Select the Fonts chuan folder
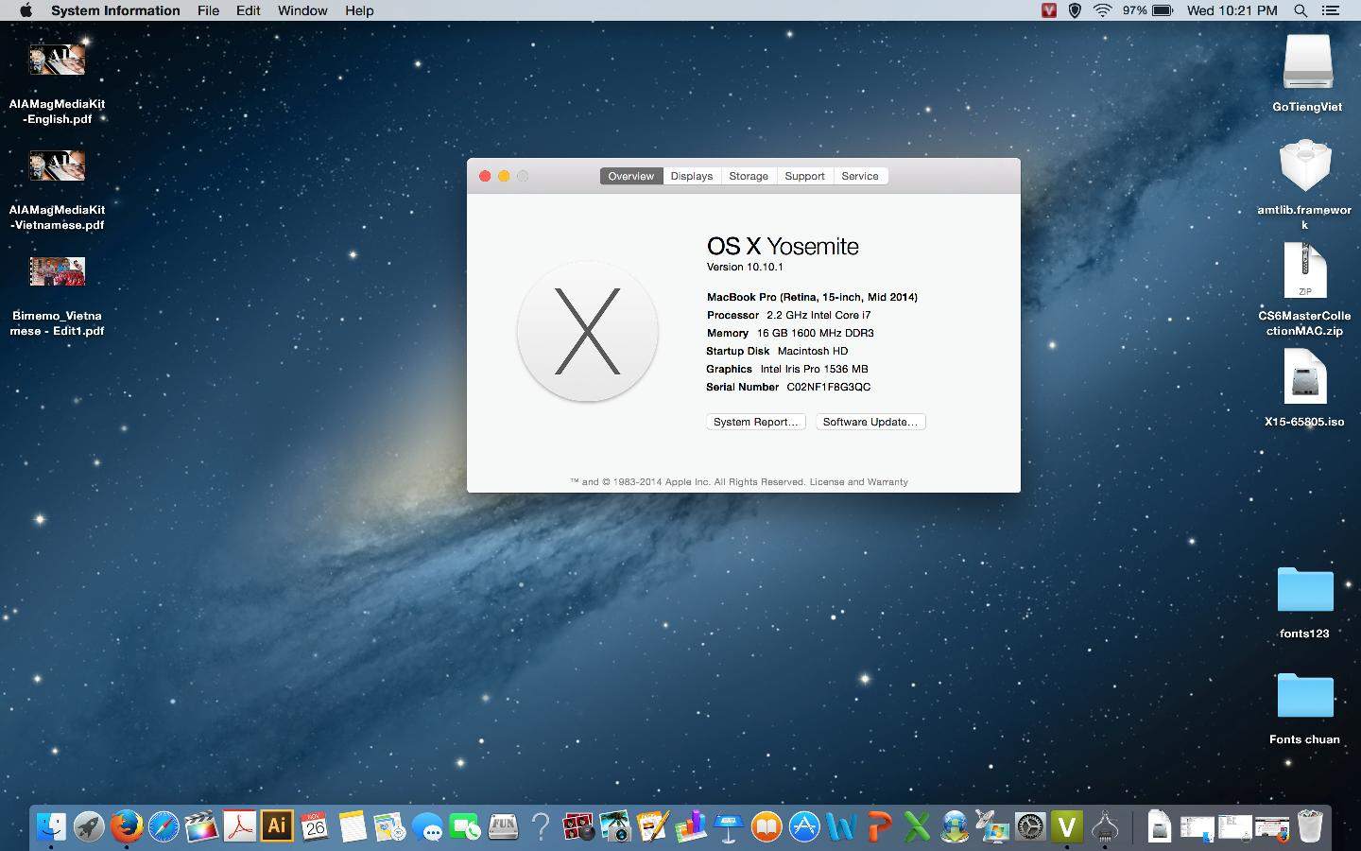The width and height of the screenshot is (1361, 851). point(1304,708)
